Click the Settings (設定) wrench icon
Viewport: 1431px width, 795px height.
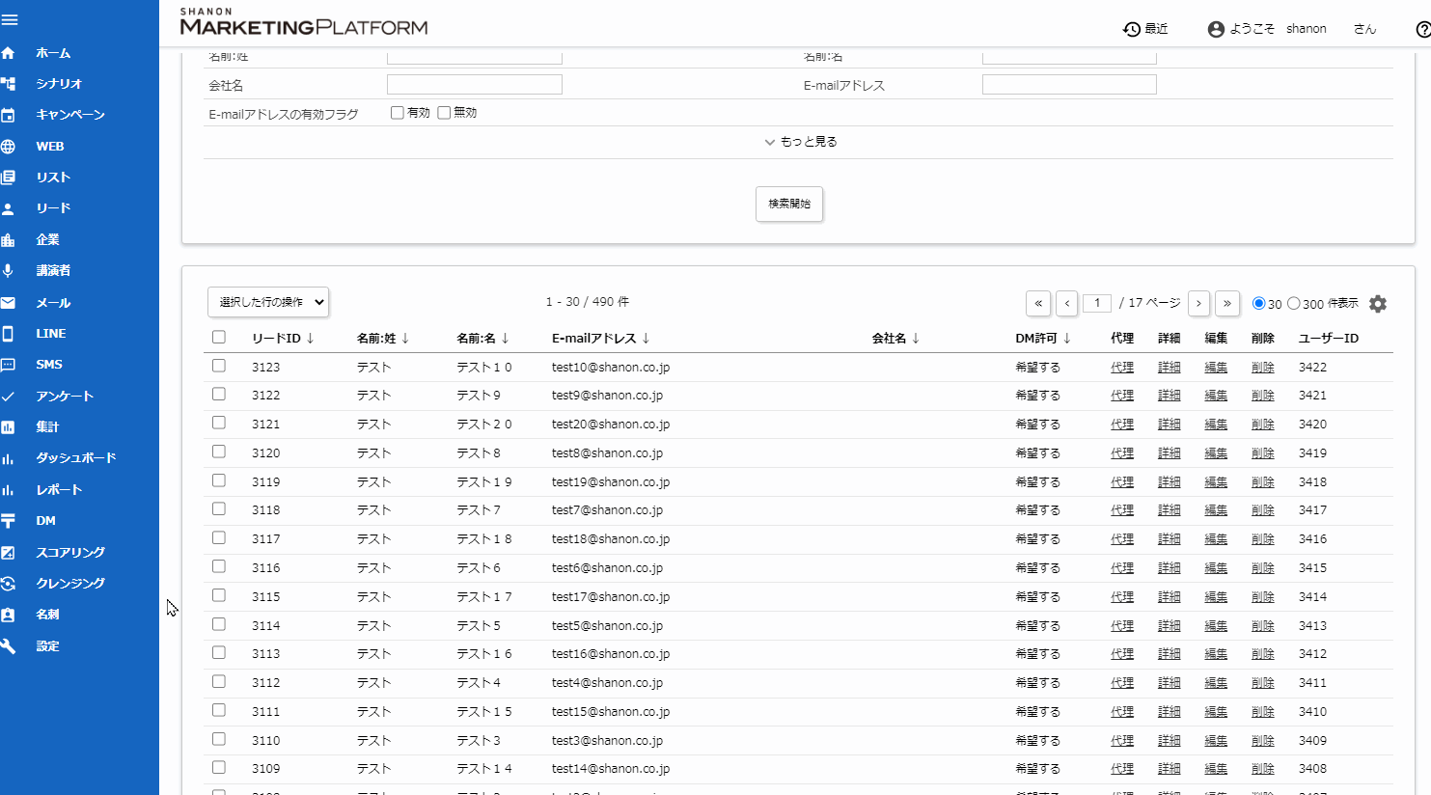8,646
